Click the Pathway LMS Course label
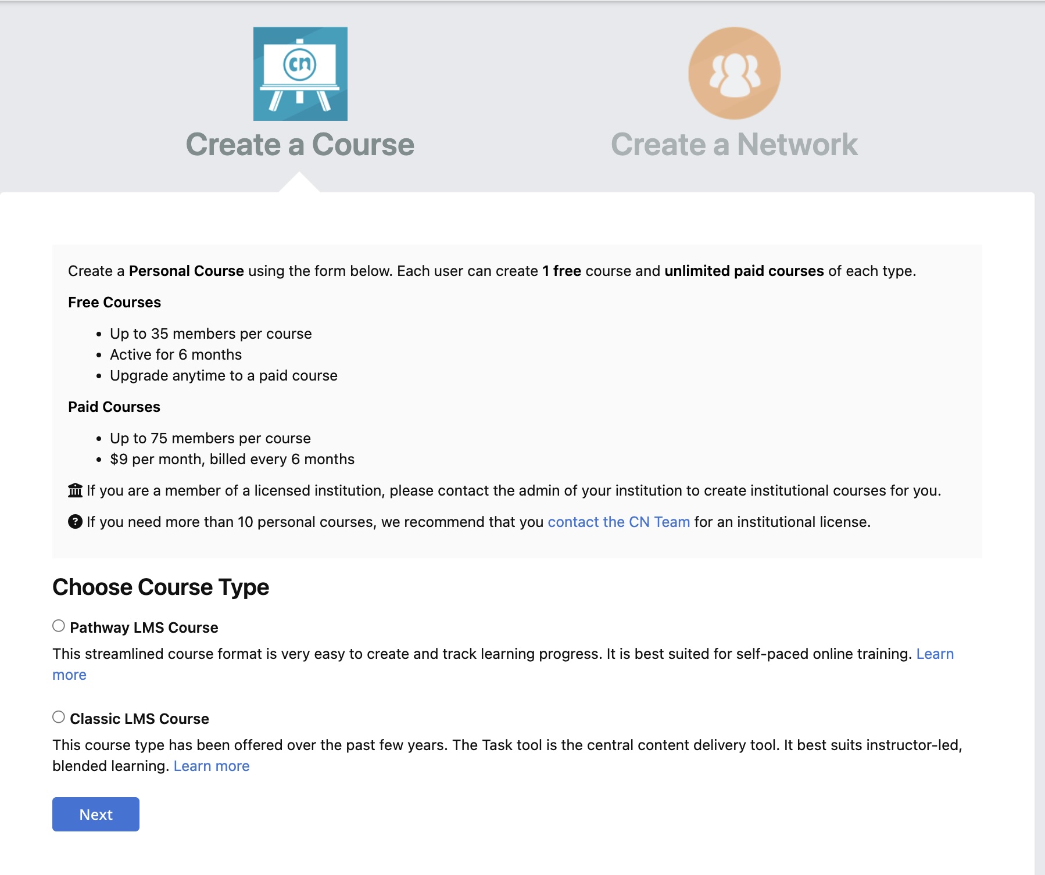 (144, 627)
